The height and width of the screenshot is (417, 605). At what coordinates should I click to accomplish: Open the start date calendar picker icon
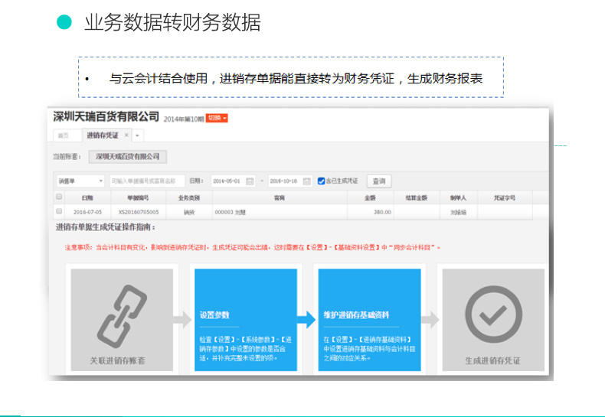[x=250, y=181]
